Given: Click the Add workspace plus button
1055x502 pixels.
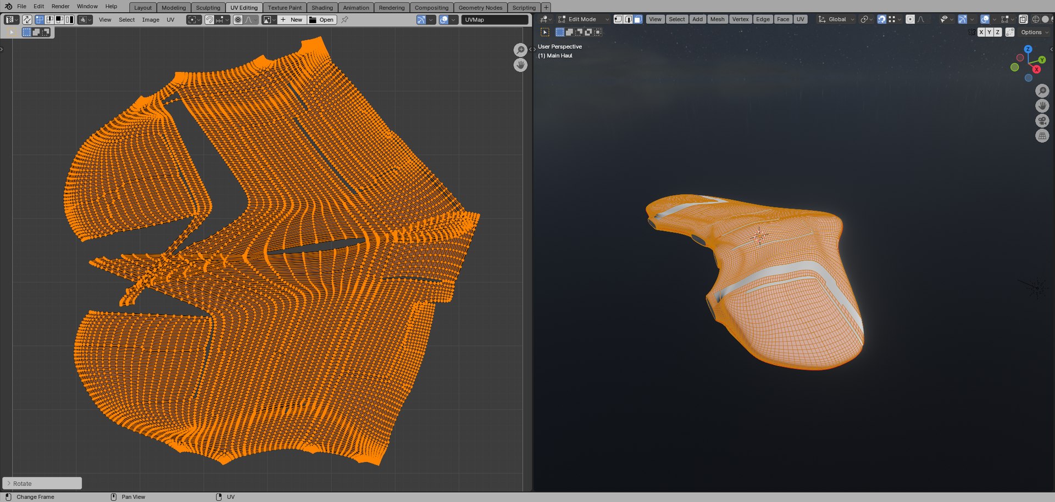Looking at the screenshot, I should click(546, 8).
